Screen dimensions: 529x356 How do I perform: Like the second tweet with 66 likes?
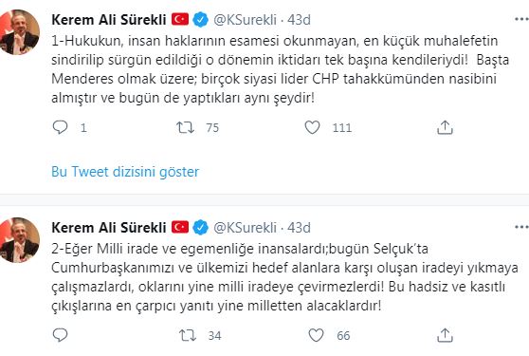(316, 335)
